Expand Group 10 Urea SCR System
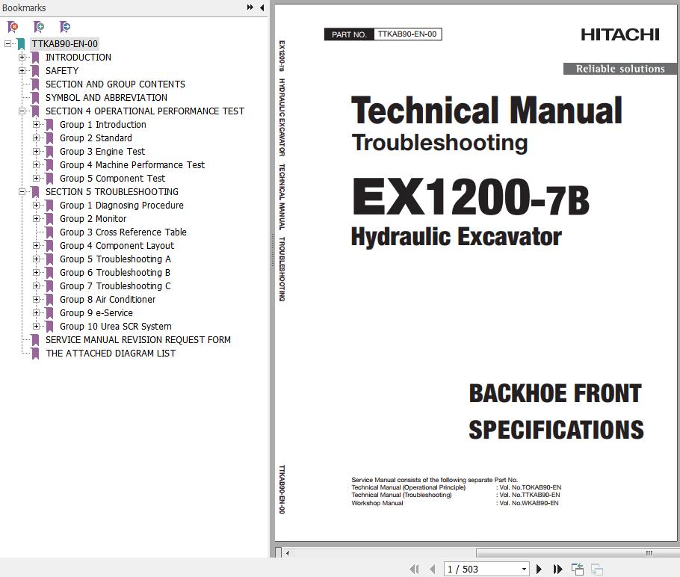 (x=37, y=326)
